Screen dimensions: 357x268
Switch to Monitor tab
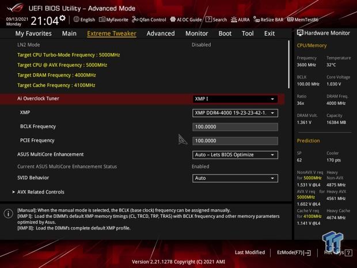197,33
